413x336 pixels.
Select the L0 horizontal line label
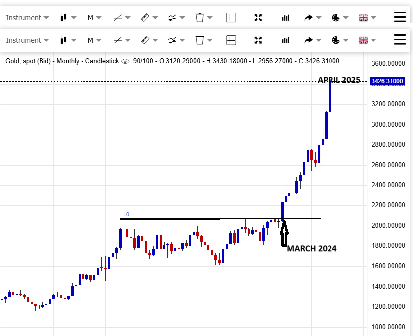pos(126,214)
